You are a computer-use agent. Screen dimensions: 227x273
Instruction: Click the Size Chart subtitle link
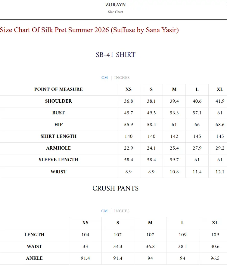tap(115, 12)
